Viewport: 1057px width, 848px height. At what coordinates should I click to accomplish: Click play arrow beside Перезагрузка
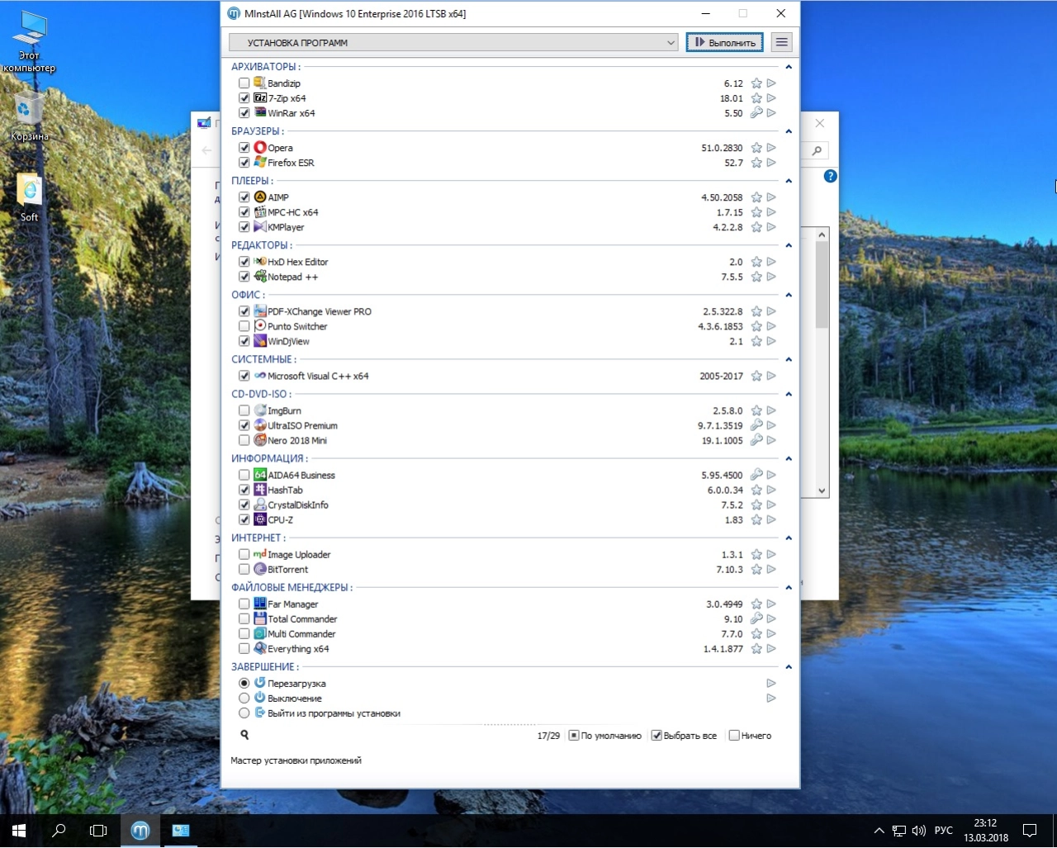771,683
